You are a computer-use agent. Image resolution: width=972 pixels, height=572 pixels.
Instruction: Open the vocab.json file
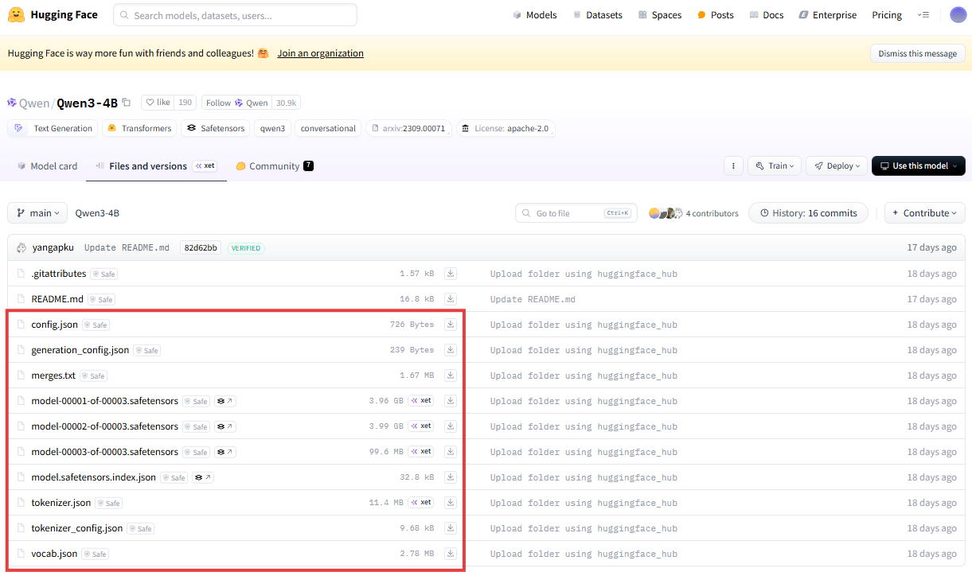point(54,554)
